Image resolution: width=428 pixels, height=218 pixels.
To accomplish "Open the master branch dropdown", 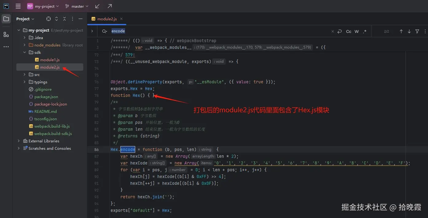I will (76, 6).
